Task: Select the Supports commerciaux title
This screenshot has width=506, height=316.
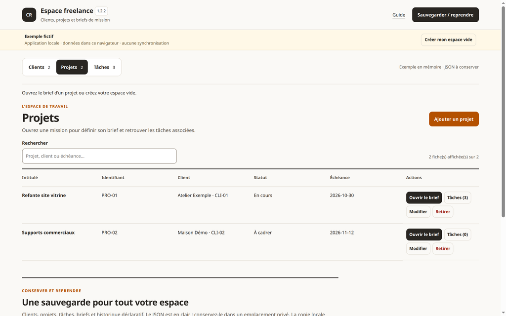Action: [48, 233]
